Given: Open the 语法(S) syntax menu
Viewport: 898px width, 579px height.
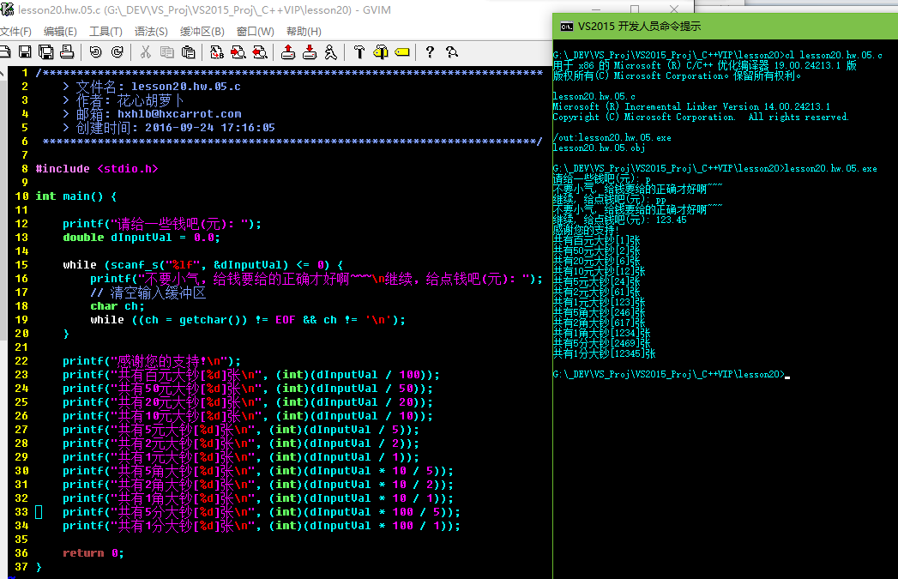Looking at the screenshot, I should (x=151, y=32).
